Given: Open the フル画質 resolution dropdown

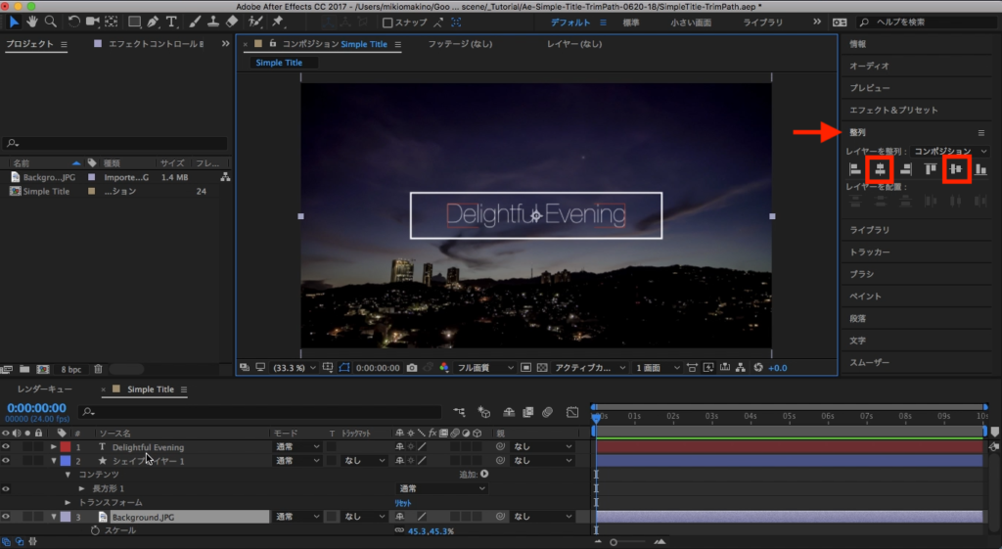Looking at the screenshot, I should (x=484, y=368).
